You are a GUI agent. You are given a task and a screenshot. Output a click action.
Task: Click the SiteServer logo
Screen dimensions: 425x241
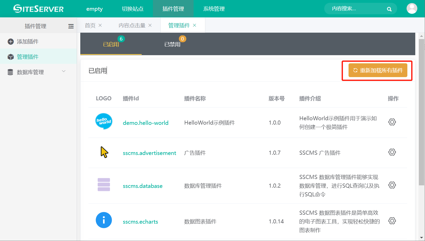coord(38,9)
